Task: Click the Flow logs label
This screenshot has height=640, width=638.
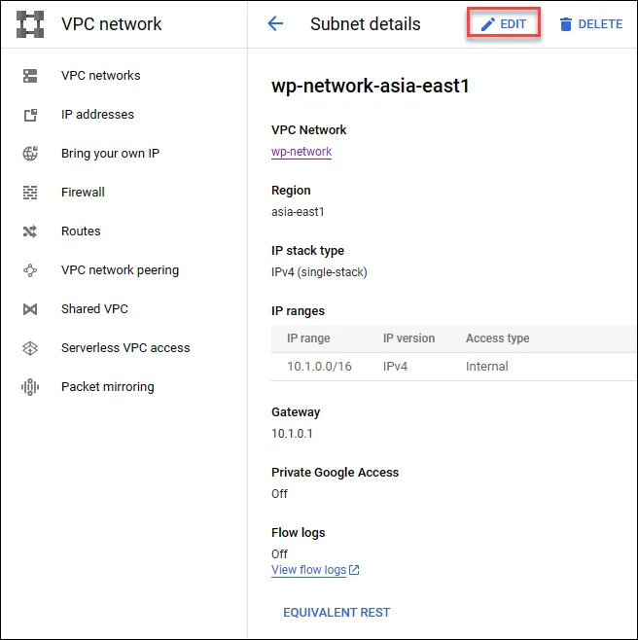Action: [x=298, y=533]
